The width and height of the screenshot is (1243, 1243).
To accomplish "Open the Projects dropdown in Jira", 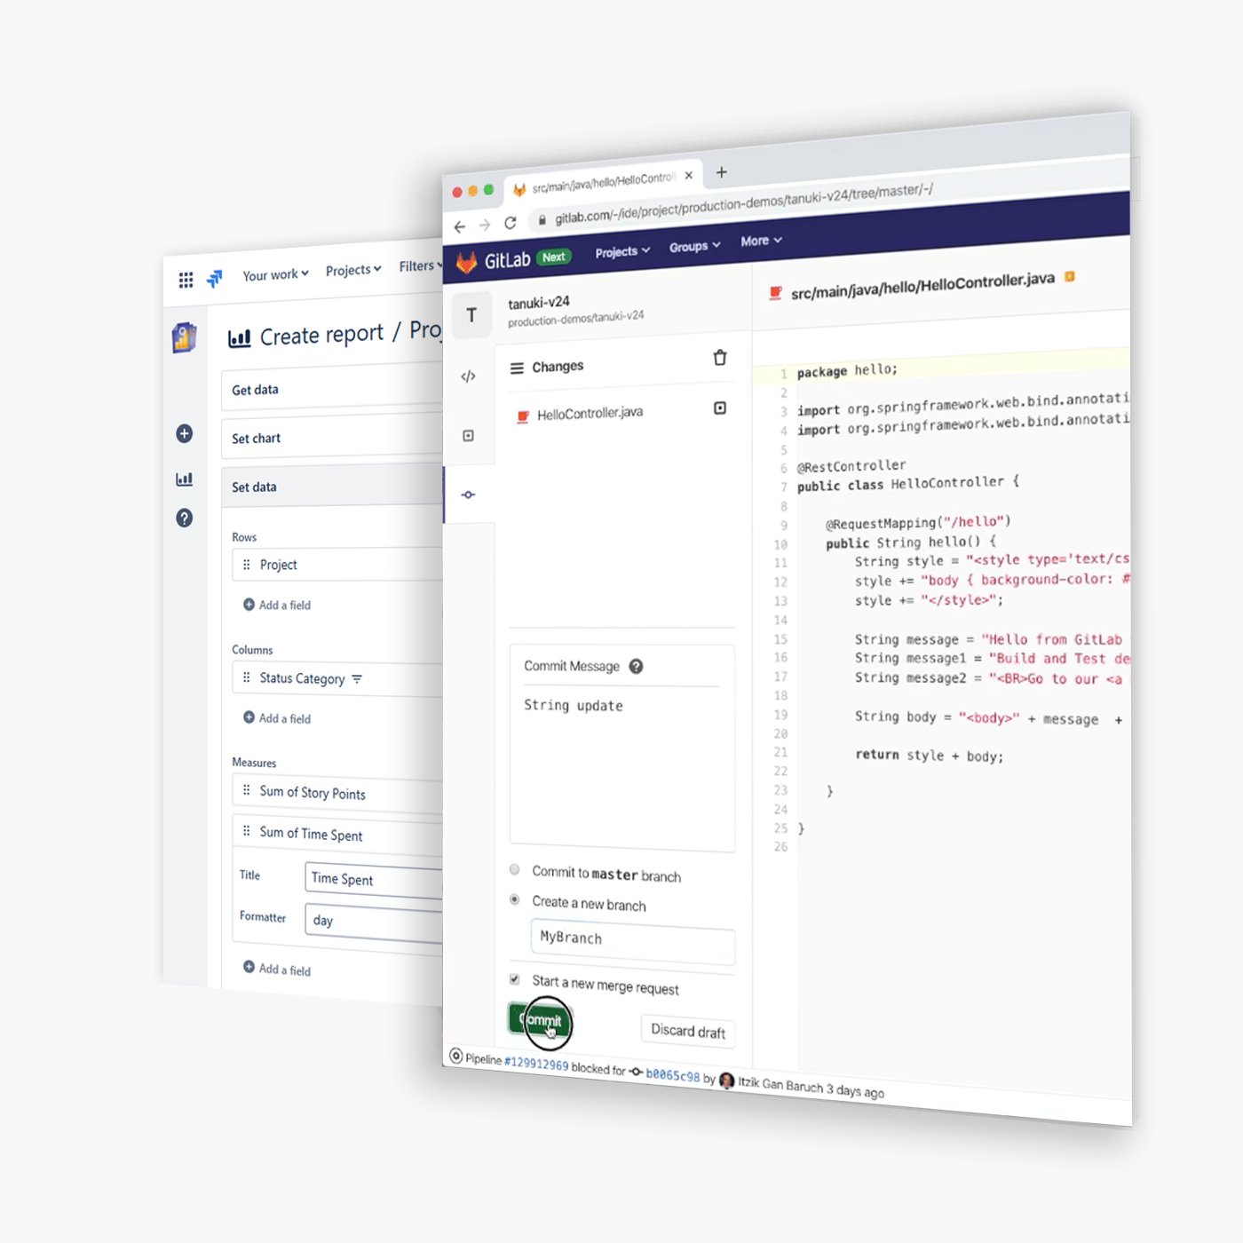I will tap(353, 270).
